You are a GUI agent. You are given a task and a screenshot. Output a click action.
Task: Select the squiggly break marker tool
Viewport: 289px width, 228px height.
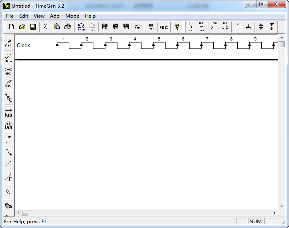click(8, 192)
